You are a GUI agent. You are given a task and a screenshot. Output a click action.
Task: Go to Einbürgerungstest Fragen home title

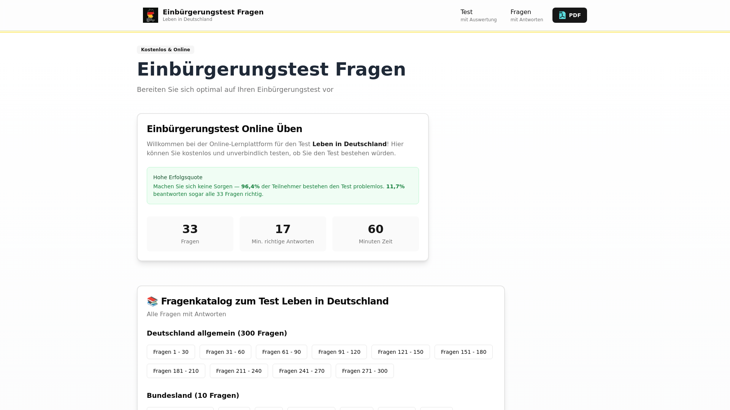[213, 12]
